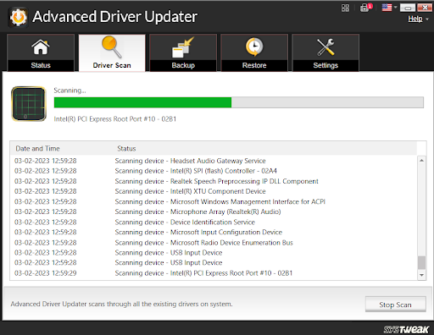Click the Advanced Driver Updater gear logo
The height and width of the screenshot is (335, 434).
coord(19,17)
